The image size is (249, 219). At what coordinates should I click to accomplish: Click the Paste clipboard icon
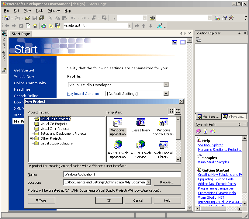pos(64,18)
